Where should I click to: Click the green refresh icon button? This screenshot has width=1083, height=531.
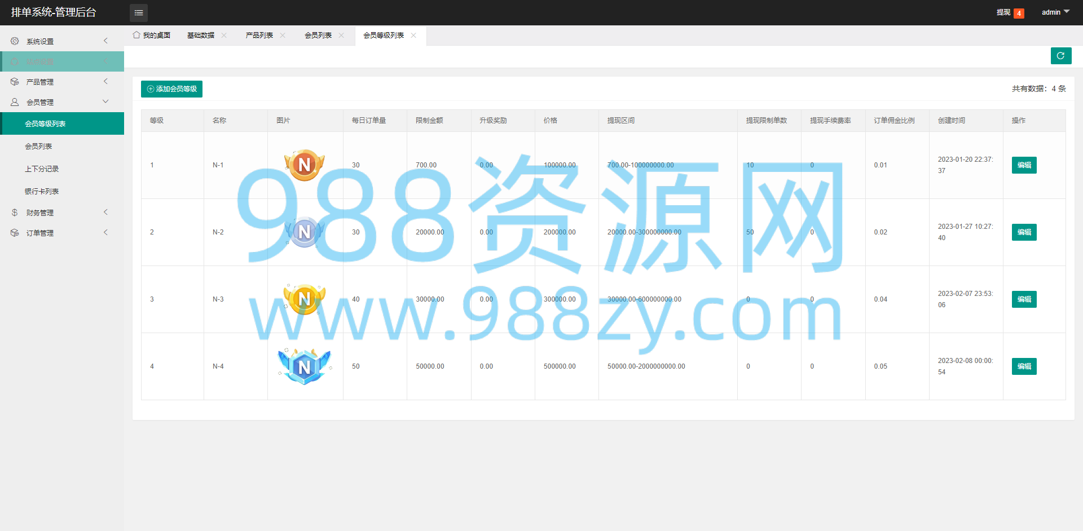pos(1061,56)
